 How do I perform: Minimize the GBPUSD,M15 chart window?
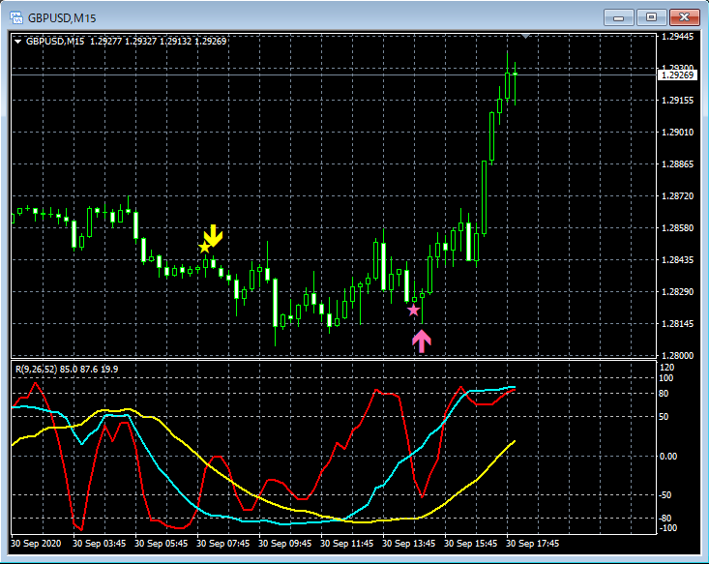(619, 17)
